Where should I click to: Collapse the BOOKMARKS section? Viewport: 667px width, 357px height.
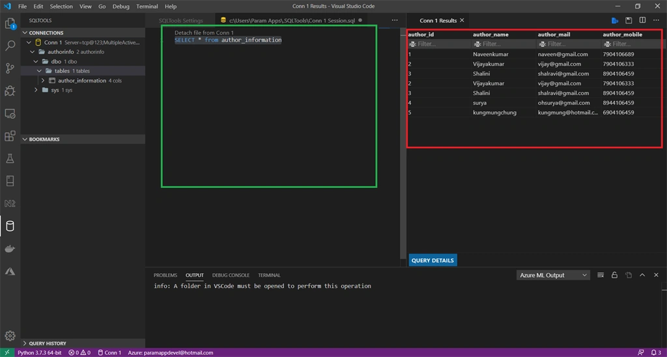25,139
